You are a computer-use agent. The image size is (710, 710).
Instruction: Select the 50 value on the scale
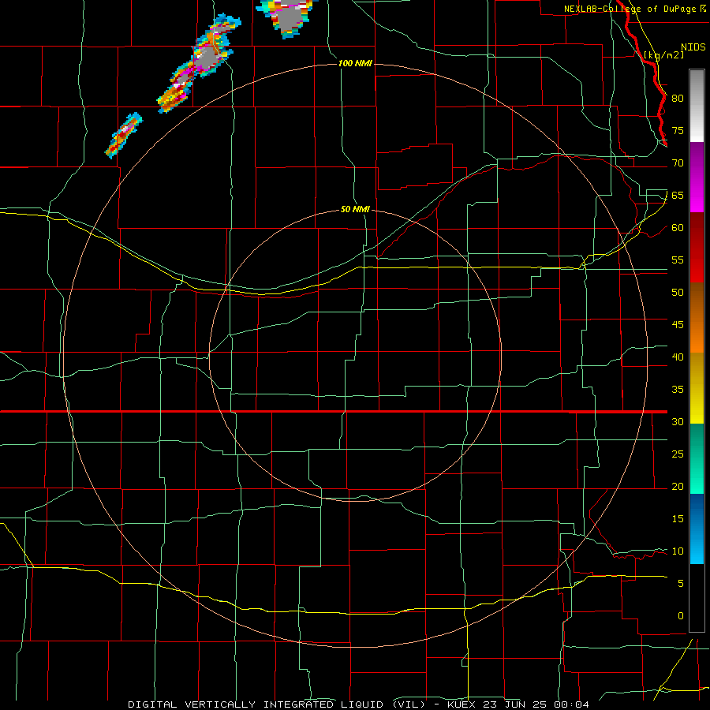click(678, 293)
